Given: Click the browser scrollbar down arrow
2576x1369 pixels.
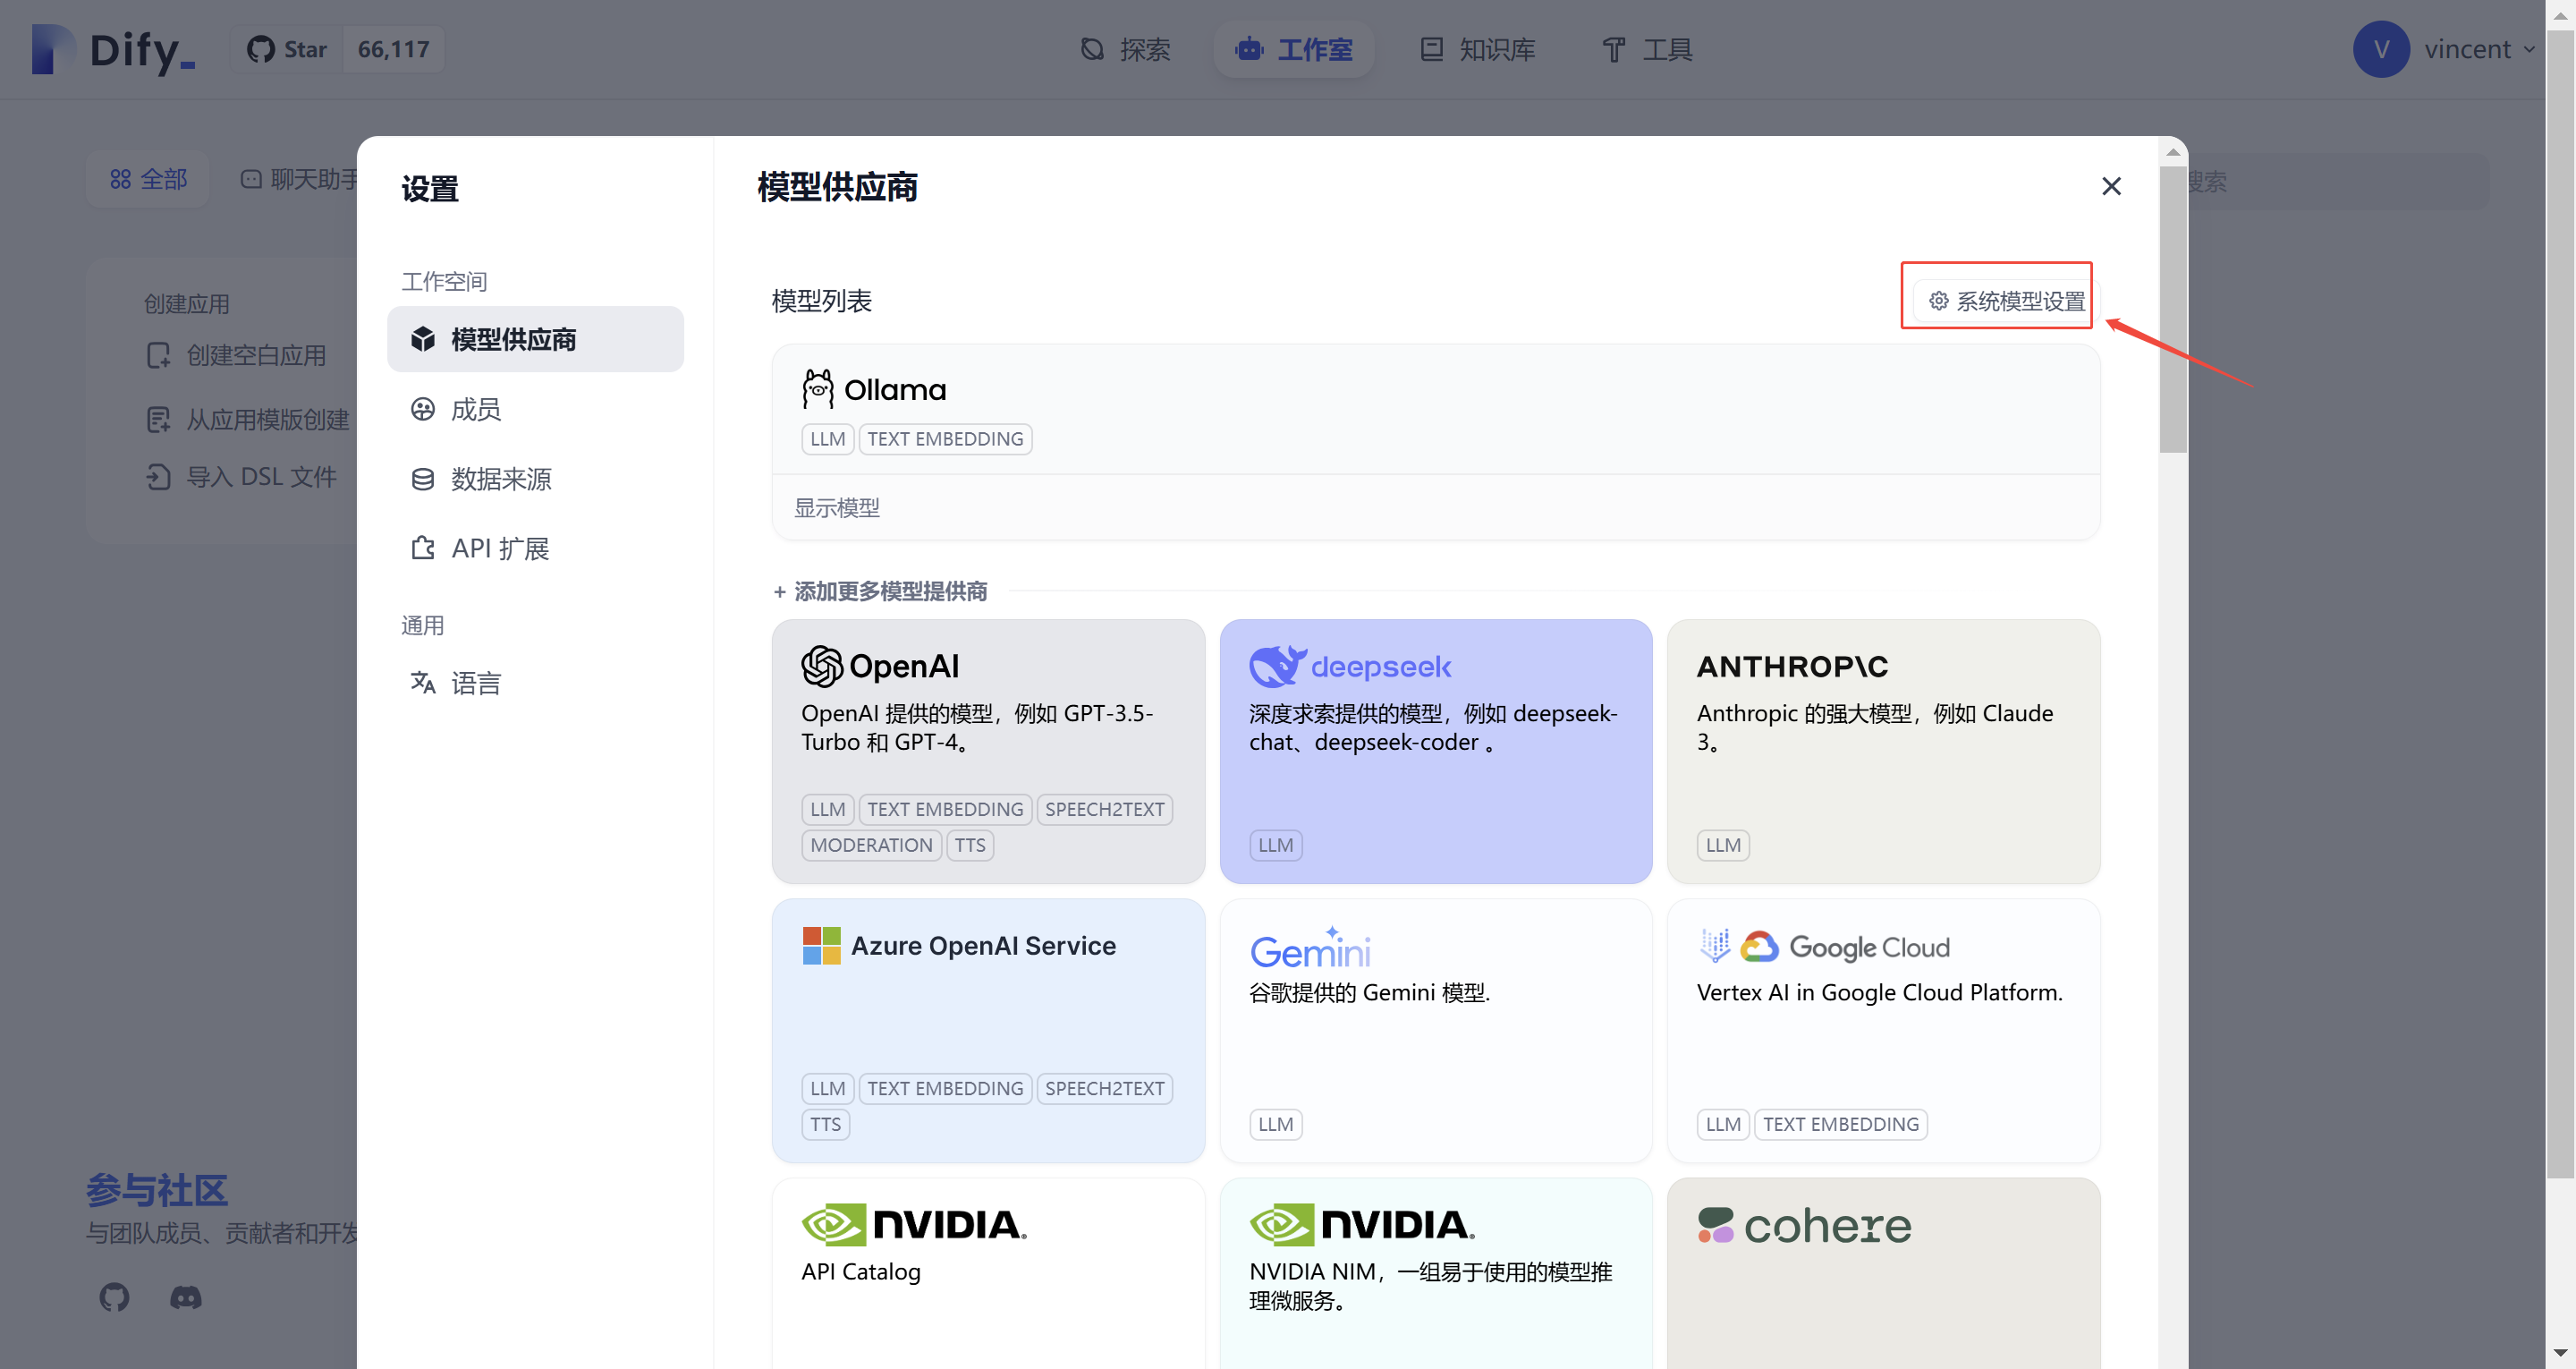Looking at the screenshot, I should tap(2560, 1353).
